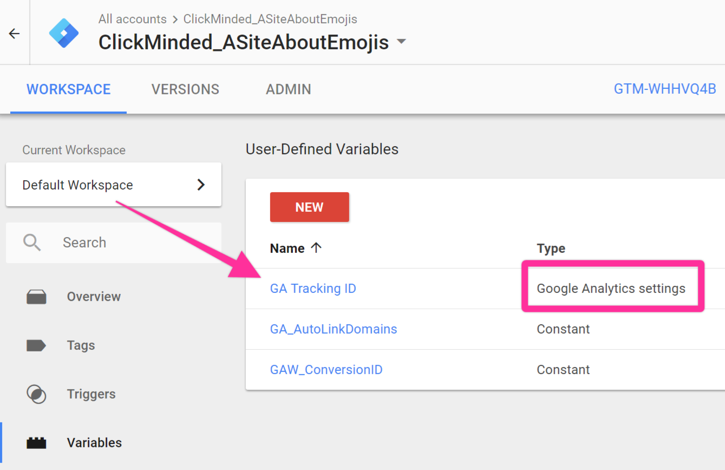Click the Tags label icon
Image resolution: width=725 pixels, height=470 pixels.
point(36,345)
